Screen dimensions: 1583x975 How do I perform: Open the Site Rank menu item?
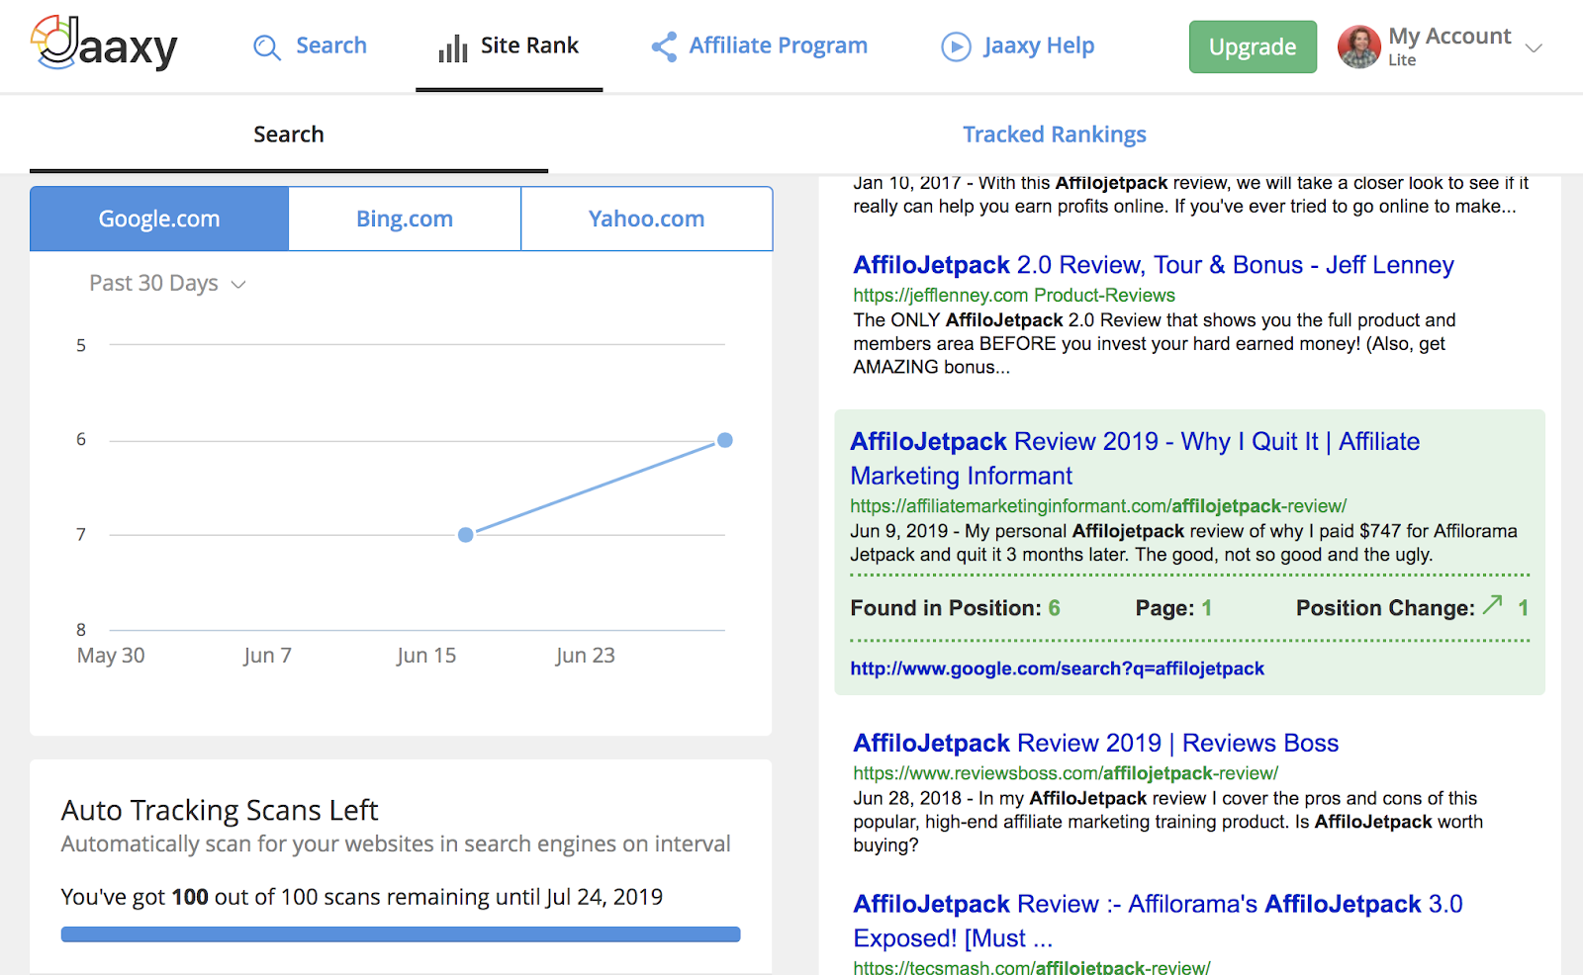529,45
